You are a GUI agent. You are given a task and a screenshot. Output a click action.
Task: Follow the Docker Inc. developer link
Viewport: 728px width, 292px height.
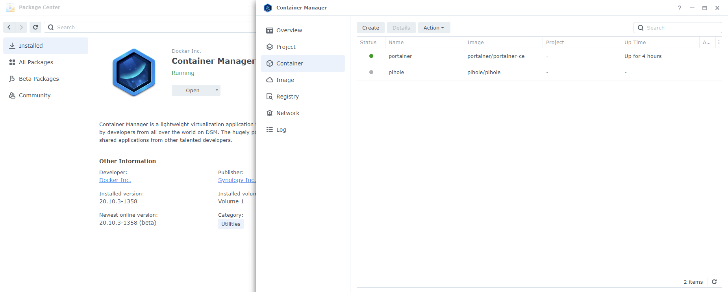click(115, 180)
